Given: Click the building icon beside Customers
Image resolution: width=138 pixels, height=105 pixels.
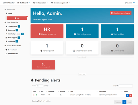Looking at the screenshot, I should coord(6,30).
